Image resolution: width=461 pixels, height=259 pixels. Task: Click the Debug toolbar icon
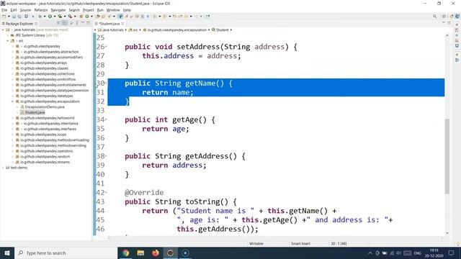[x=40, y=17]
